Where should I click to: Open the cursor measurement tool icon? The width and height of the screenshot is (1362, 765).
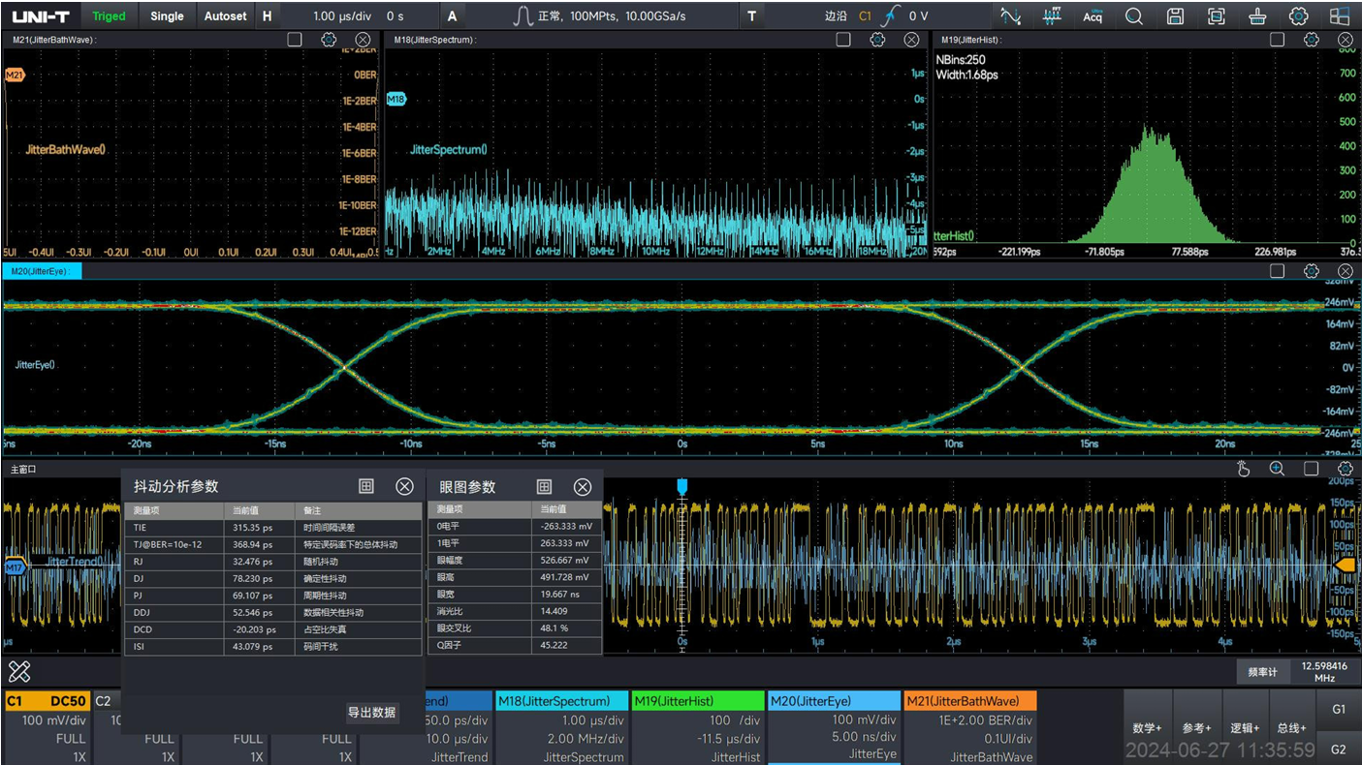click(x=1010, y=15)
